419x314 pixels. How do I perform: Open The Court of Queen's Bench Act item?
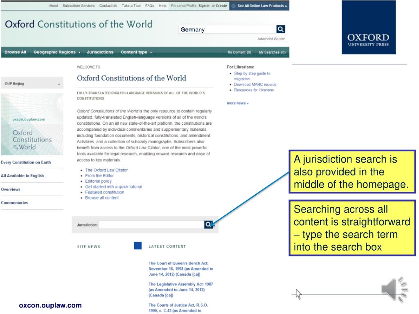pyautogui.click(x=181, y=269)
